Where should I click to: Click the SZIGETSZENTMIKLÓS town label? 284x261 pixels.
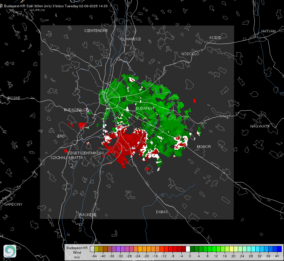pyautogui.click(x=86, y=153)
